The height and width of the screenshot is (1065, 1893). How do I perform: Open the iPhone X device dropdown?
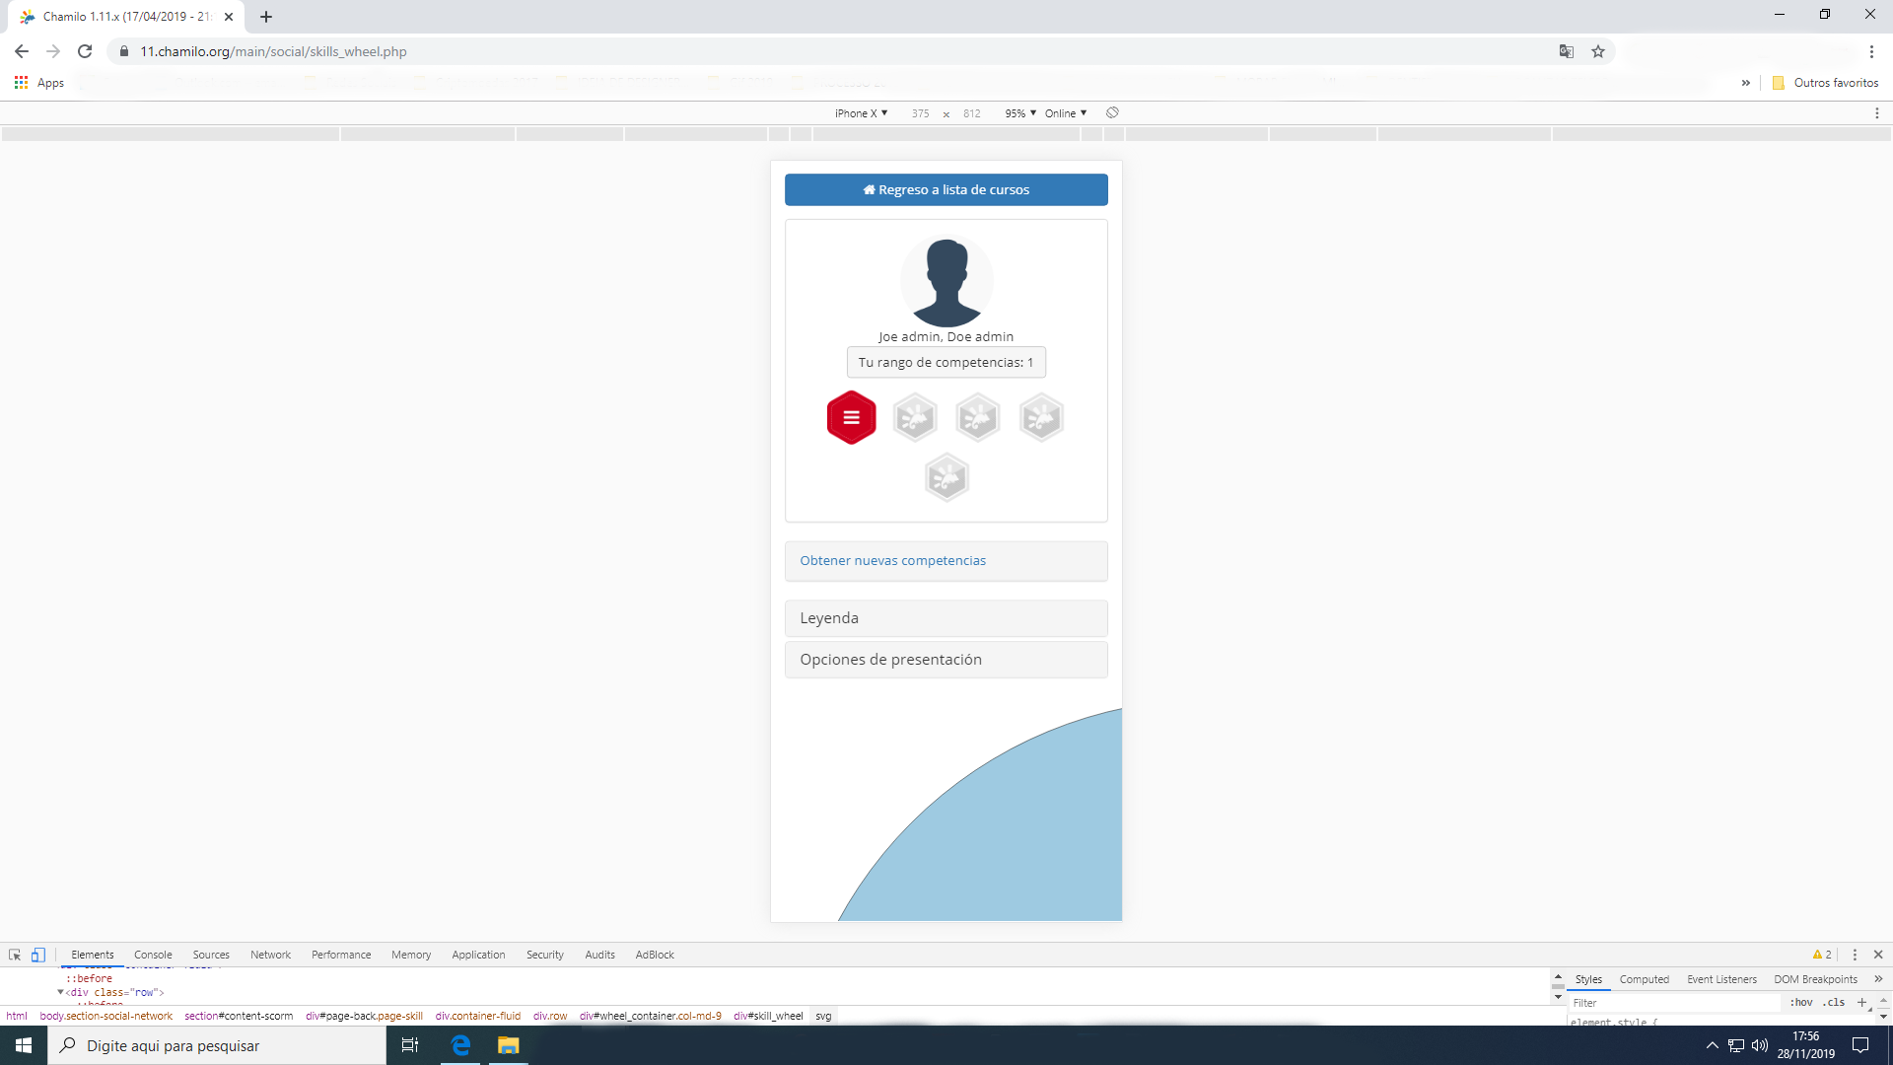(x=861, y=113)
